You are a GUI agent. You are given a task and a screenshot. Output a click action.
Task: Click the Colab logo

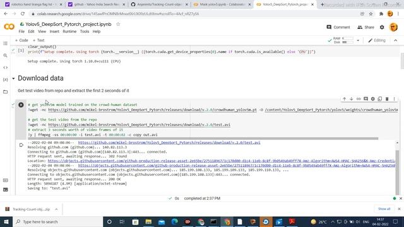9,26
